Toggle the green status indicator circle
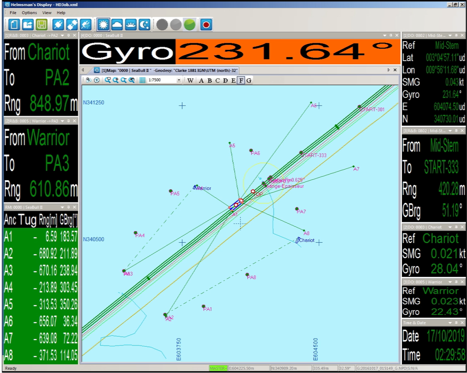The width and height of the screenshot is (467, 373). [189, 24]
